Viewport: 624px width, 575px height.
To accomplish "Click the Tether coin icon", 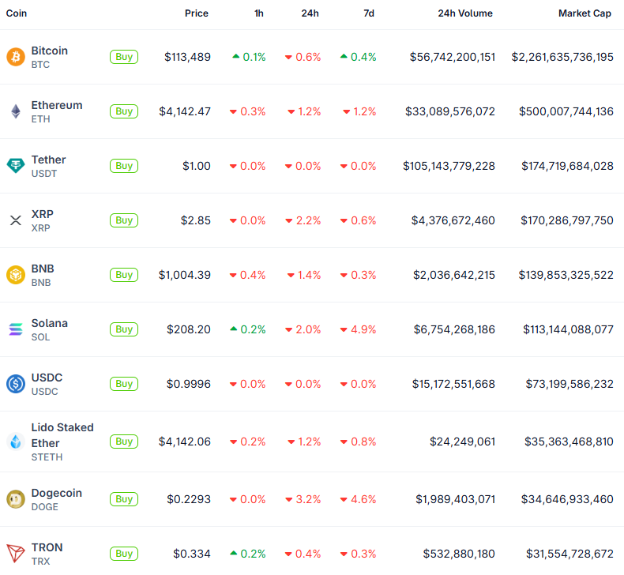I will coord(16,166).
